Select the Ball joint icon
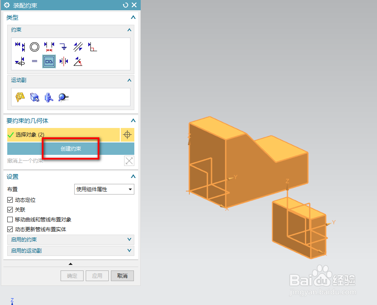377x305 pixels. pyautogui.click(x=64, y=97)
